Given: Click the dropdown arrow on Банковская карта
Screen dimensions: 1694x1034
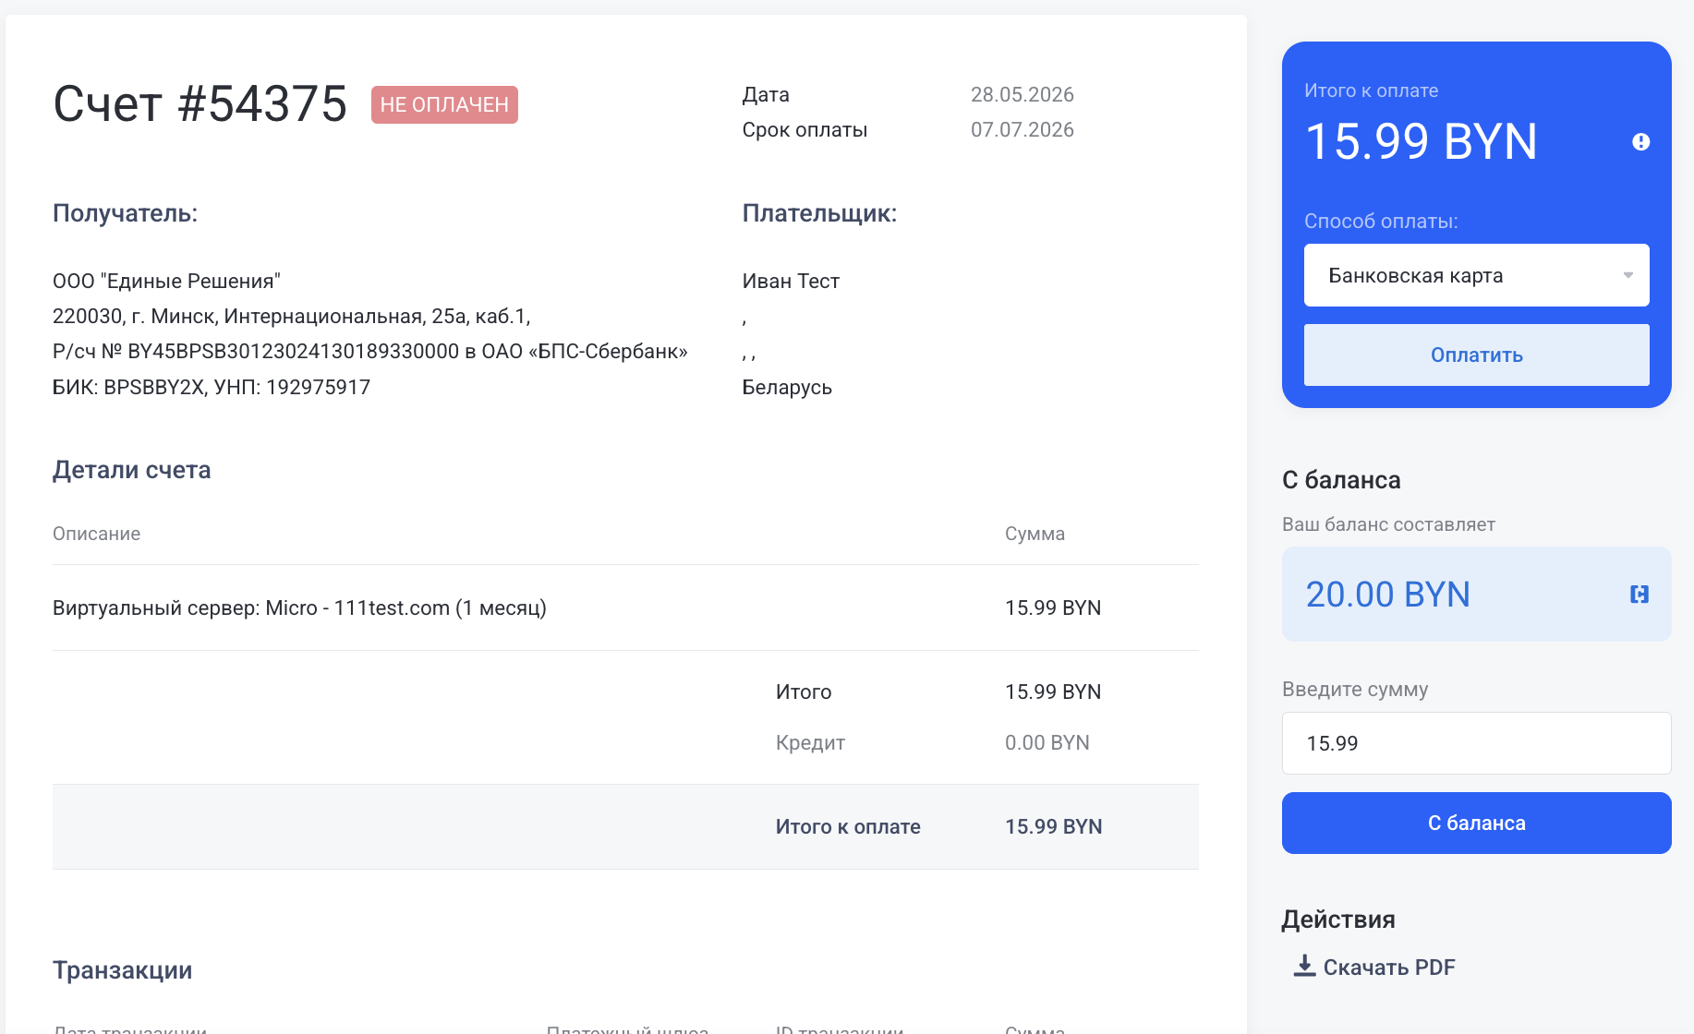Looking at the screenshot, I should [1628, 275].
